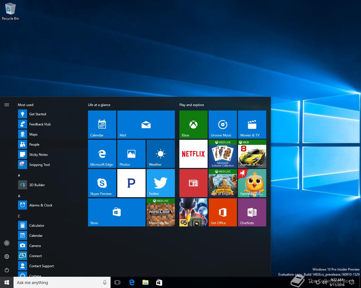Open the Pandora P tile
Image resolution: width=361 pixels, height=288 pixels.
click(131, 183)
